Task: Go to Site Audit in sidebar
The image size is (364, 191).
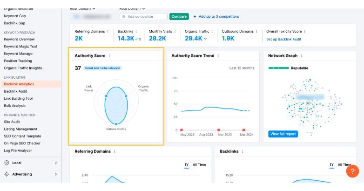Action: click(13, 122)
